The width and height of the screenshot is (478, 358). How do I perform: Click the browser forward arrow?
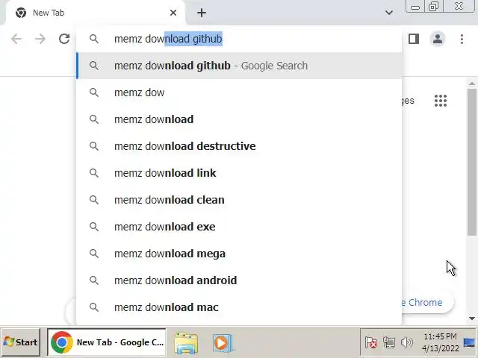coord(40,39)
